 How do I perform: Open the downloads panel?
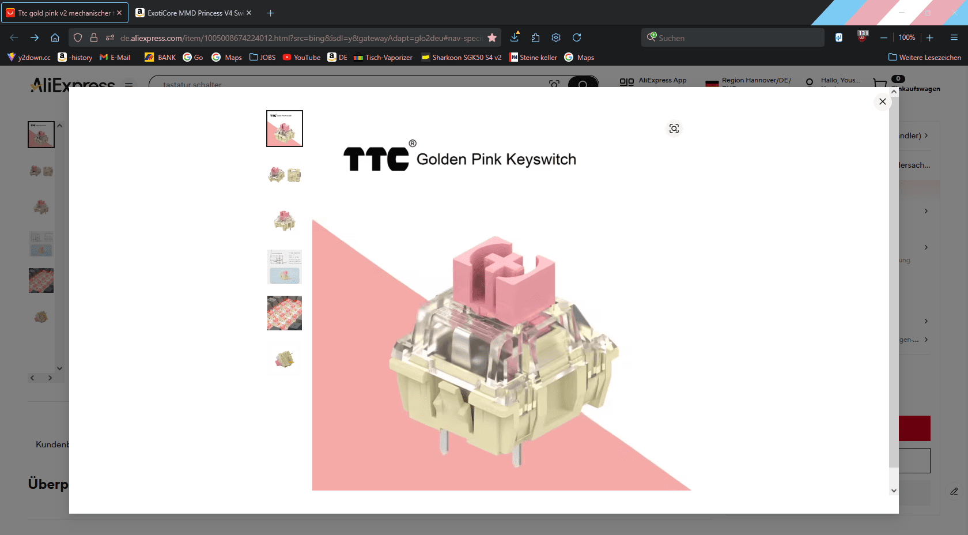click(515, 37)
